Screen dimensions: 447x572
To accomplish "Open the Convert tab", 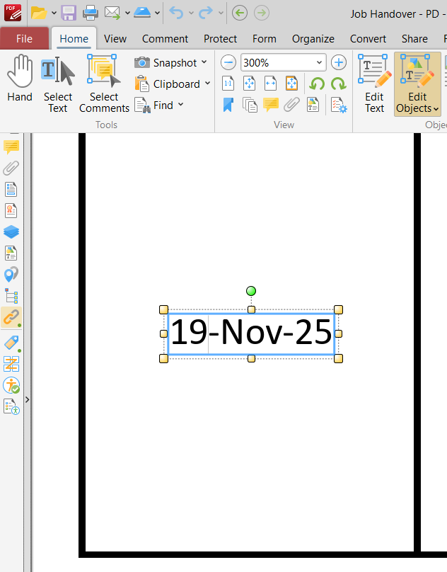I will 368,39.
